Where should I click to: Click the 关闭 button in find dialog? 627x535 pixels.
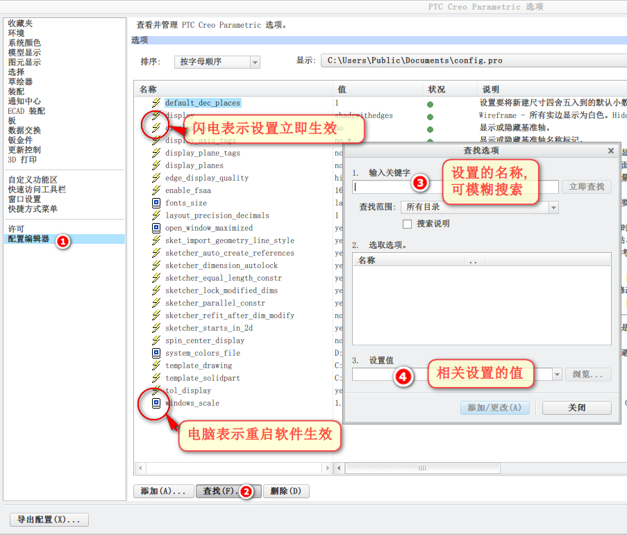[x=576, y=408]
